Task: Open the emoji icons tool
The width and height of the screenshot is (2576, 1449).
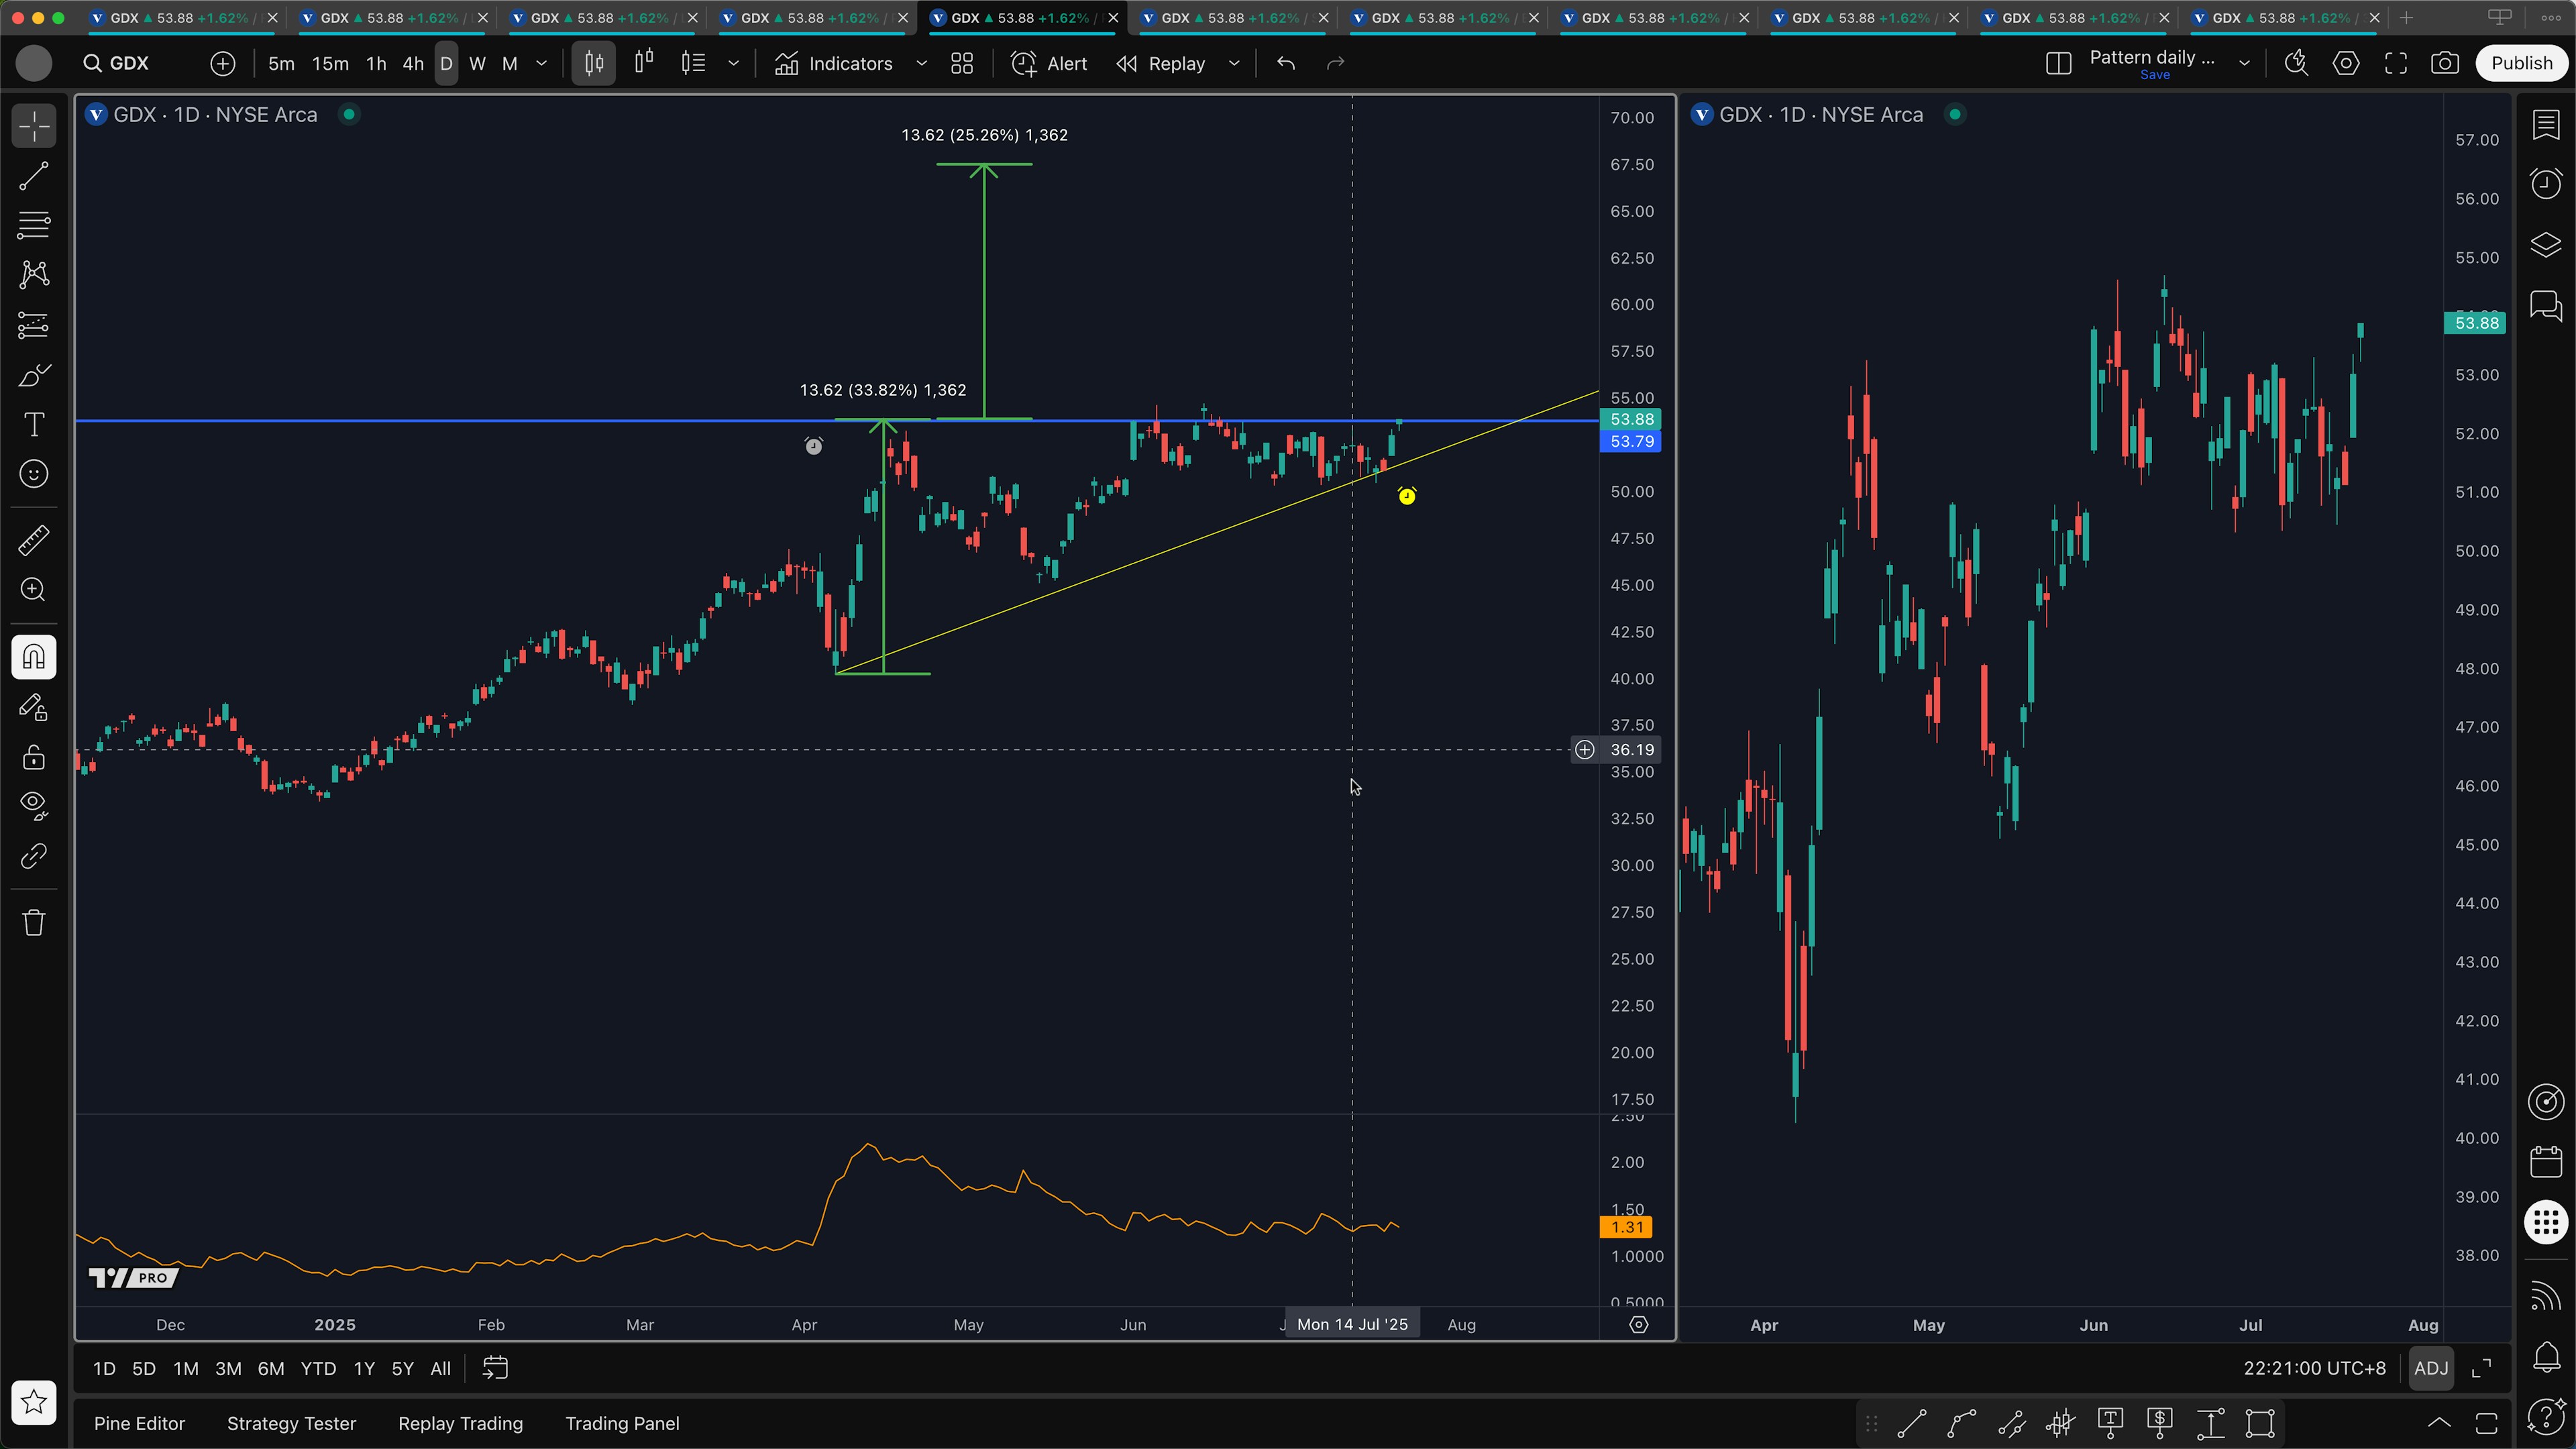Action: coord(34,474)
